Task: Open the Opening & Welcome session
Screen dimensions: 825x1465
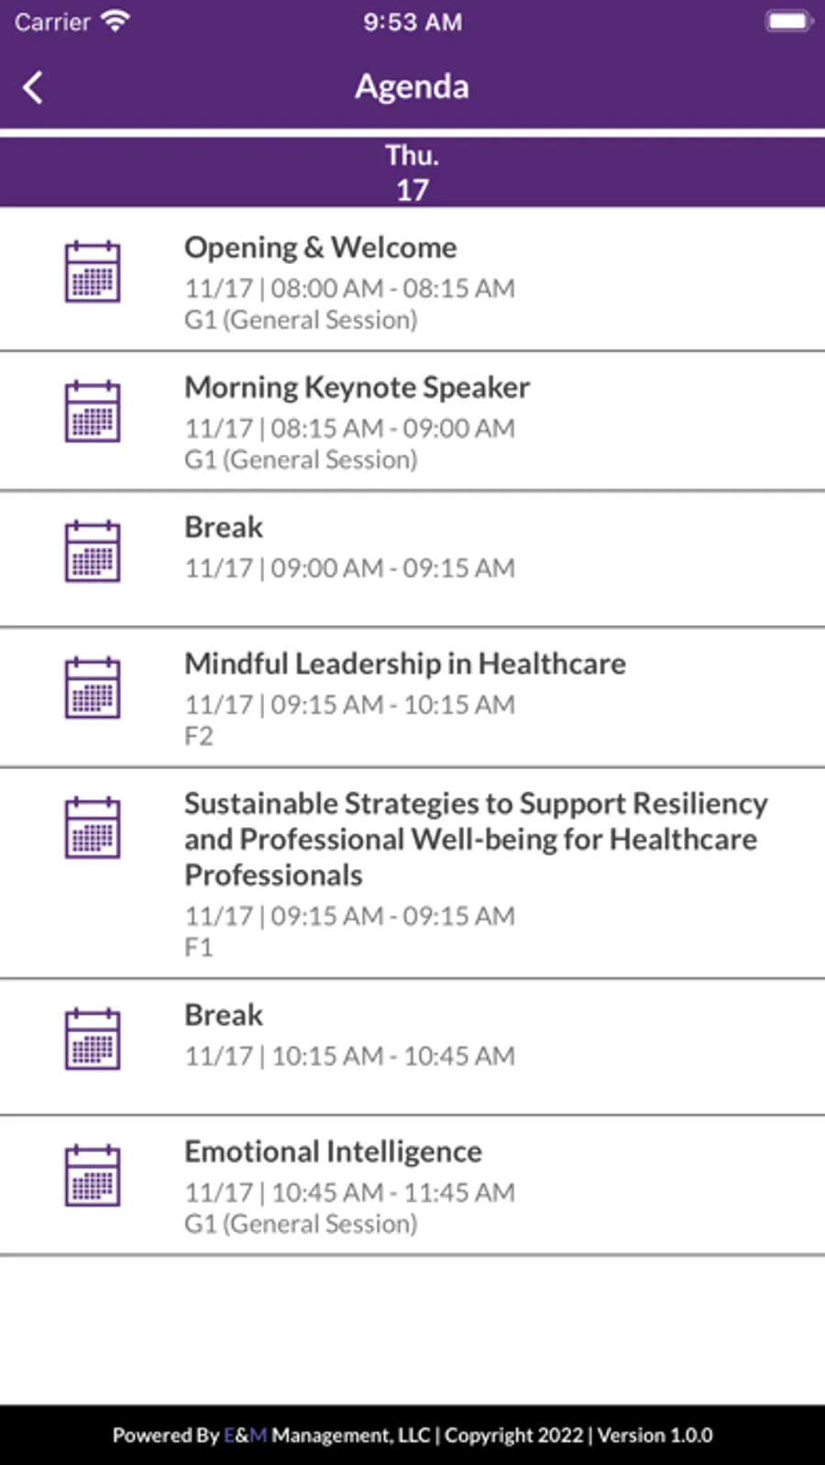Action: tap(321, 248)
